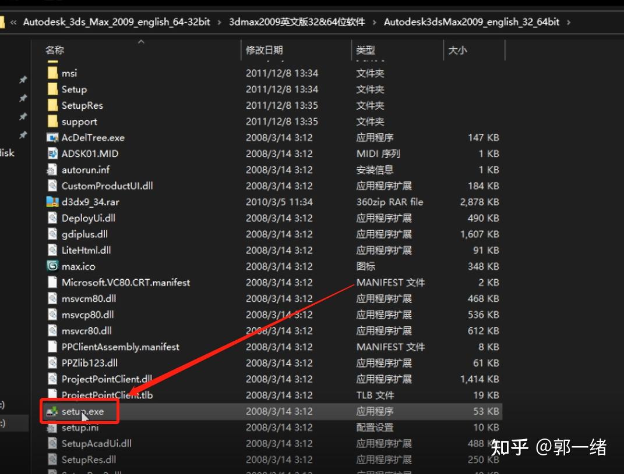Select the file name autorun.inf
624x474 pixels.
click(x=86, y=170)
